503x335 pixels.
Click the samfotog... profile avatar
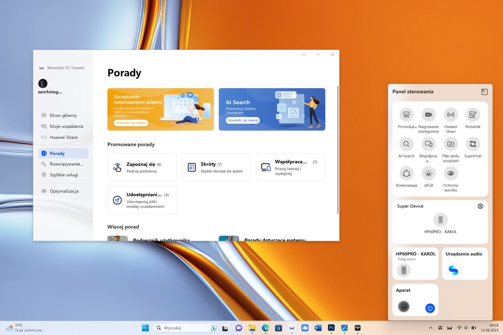tap(43, 83)
